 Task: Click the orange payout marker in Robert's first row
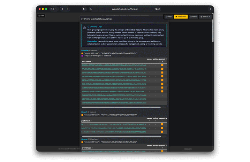[162, 124]
